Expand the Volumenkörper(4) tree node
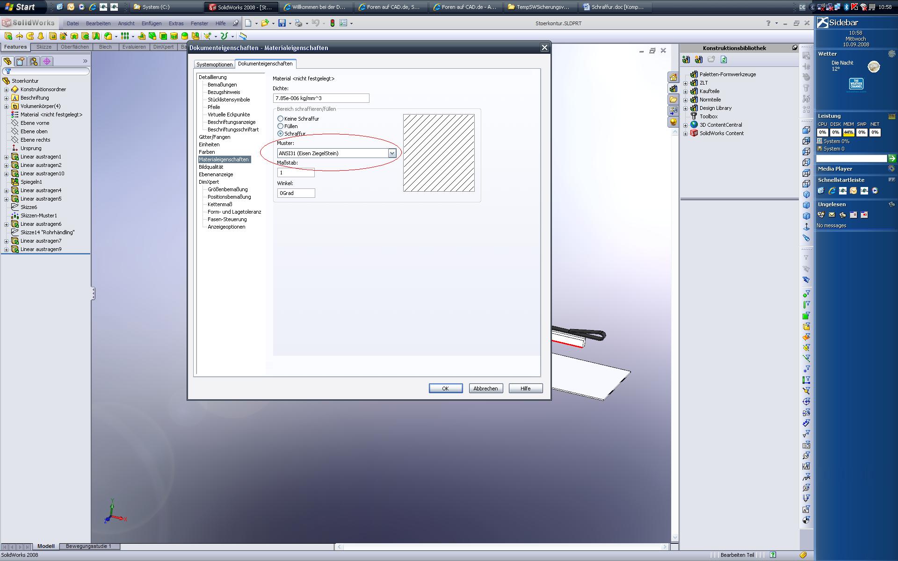898x561 pixels. point(6,106)
